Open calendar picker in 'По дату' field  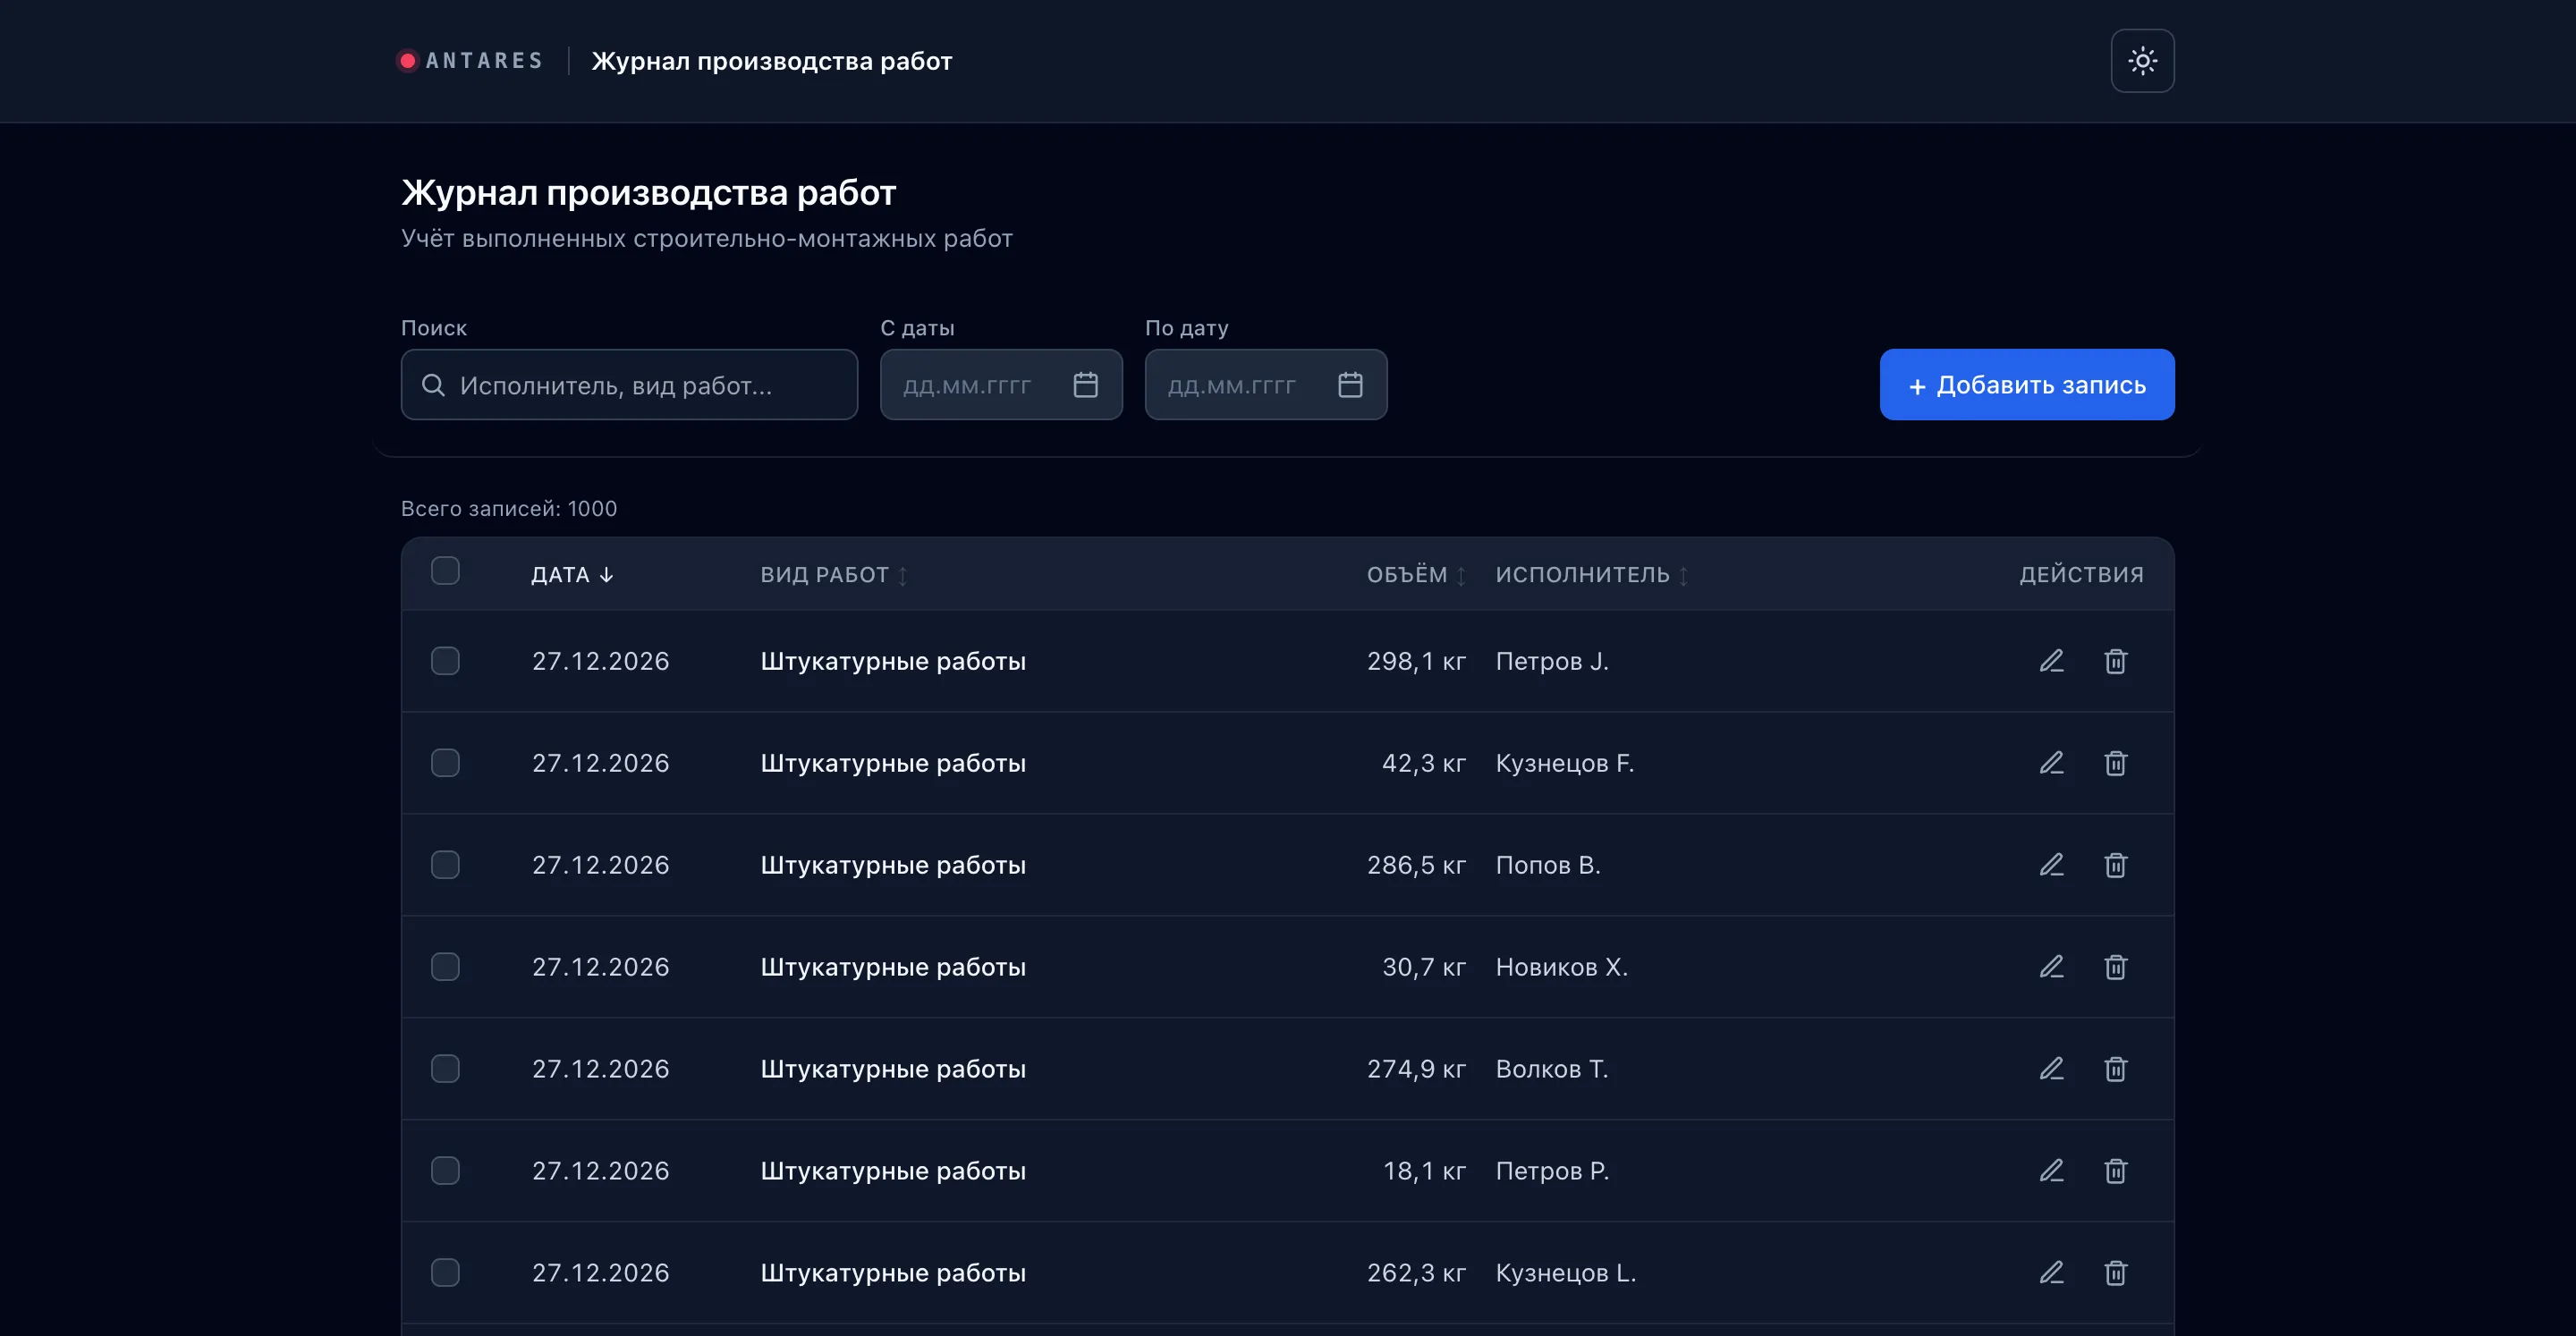(x=1350, y=385)
